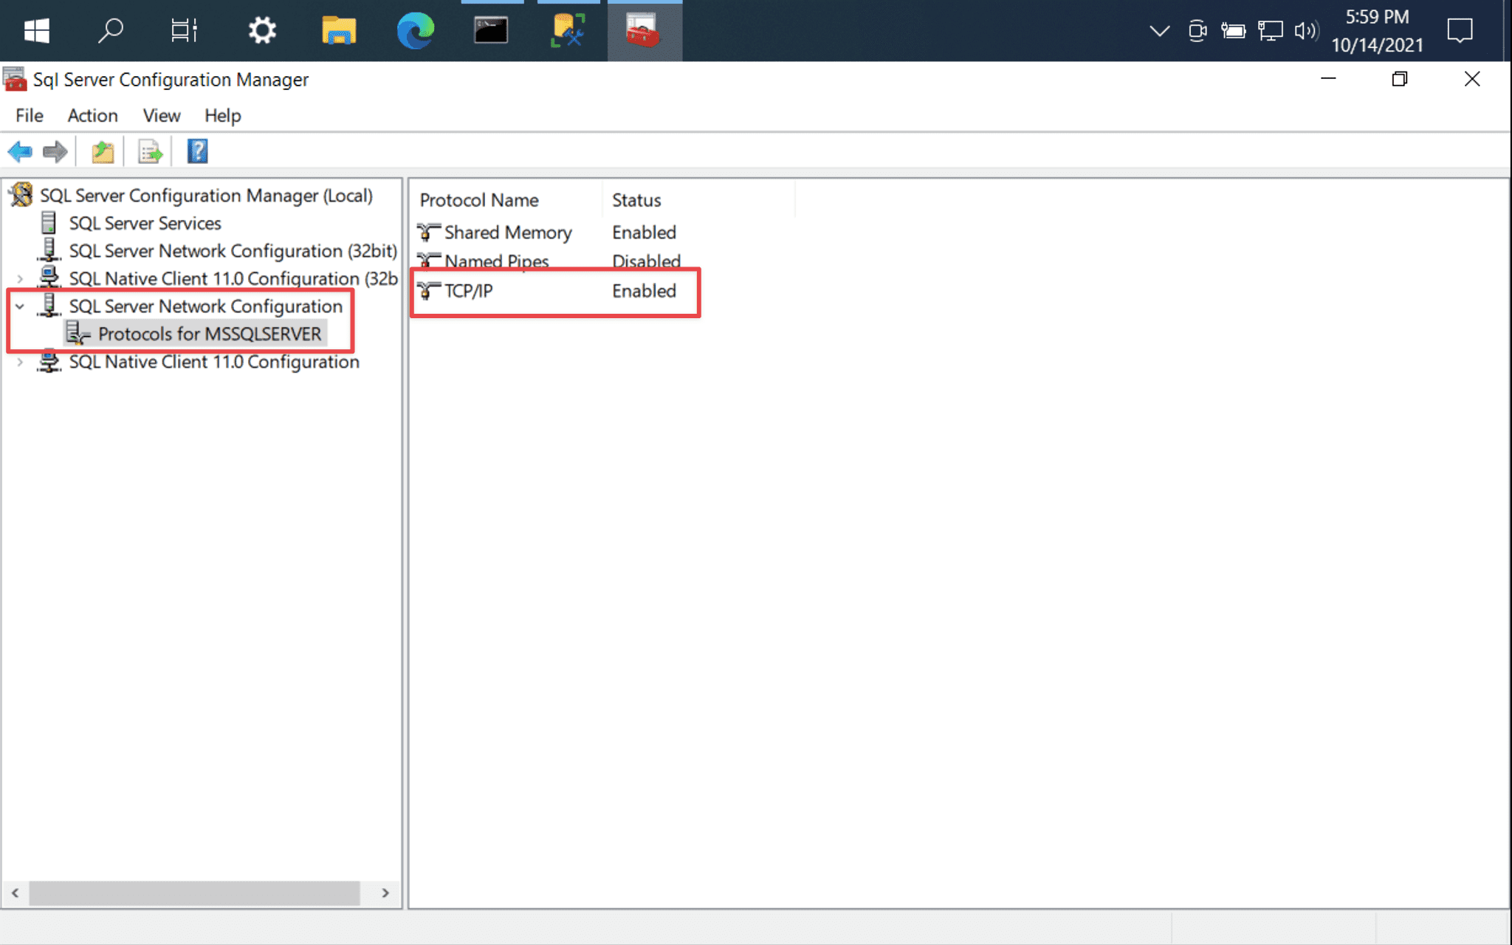The height and width of the screenshot is (945, 1512).
Task: Click the Up one level folder icon
Action: 103,152
